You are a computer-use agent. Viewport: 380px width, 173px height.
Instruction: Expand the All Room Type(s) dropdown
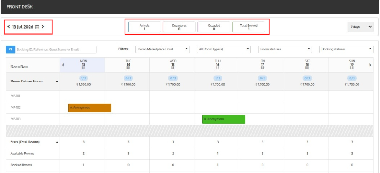224,49
